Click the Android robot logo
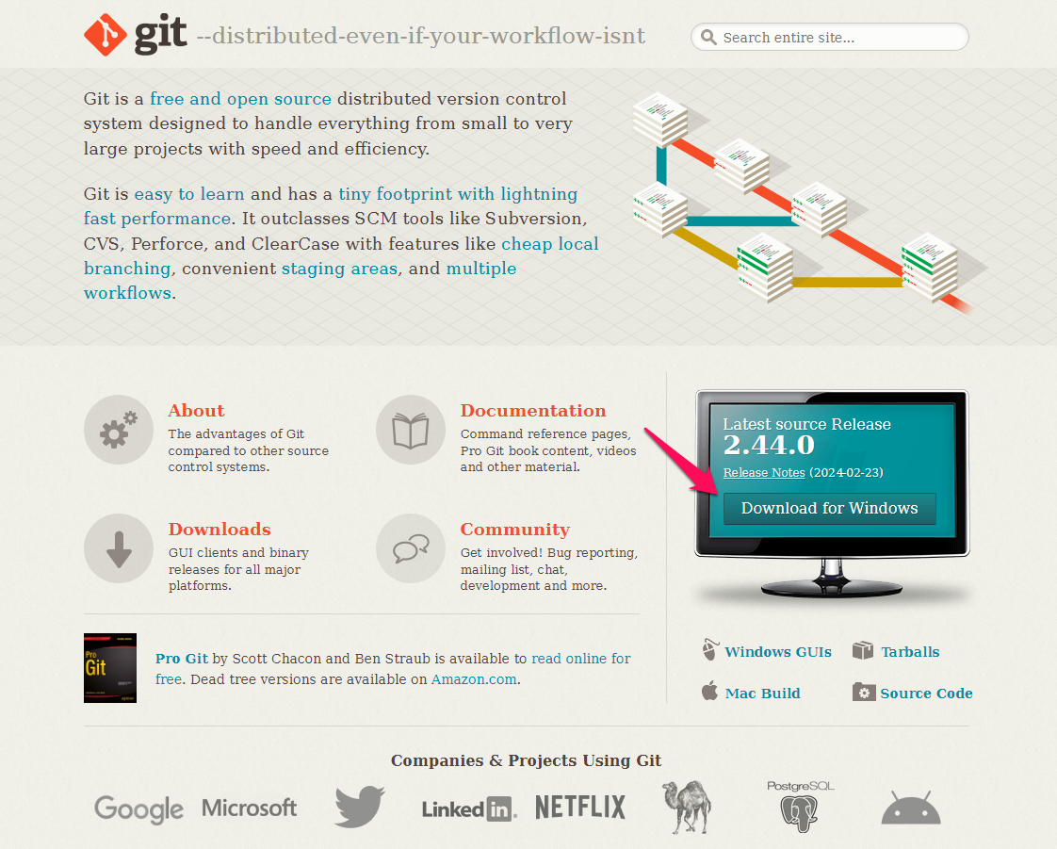 (x=911, y=808)
